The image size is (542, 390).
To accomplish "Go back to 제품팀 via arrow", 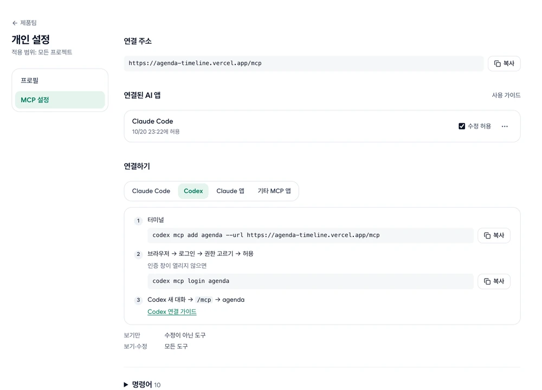I will (x=24, y=23).
